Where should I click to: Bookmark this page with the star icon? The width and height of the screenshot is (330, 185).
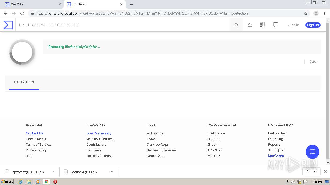(x=306, y=13)
